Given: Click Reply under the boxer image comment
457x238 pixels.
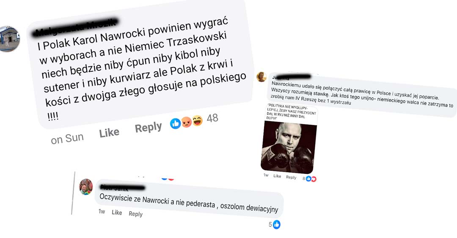Looking at the screenshot, I should (x=291, y=177).
